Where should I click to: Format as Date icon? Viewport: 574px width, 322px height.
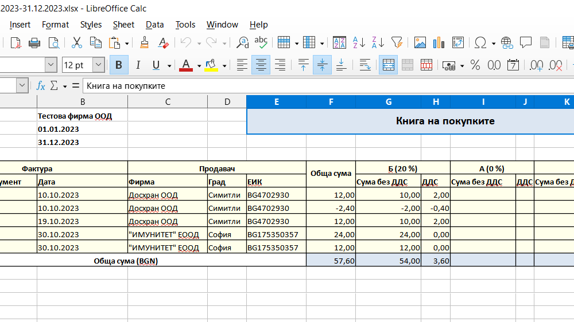tap(513, 65)
